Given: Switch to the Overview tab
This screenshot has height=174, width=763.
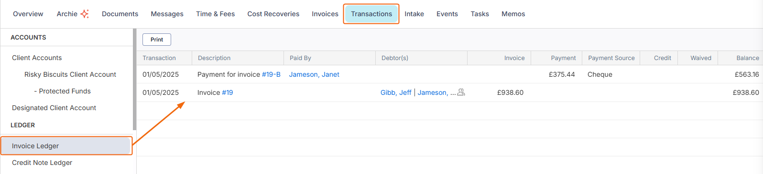Looking at the screenshot, I should click(x=28, y=14).
